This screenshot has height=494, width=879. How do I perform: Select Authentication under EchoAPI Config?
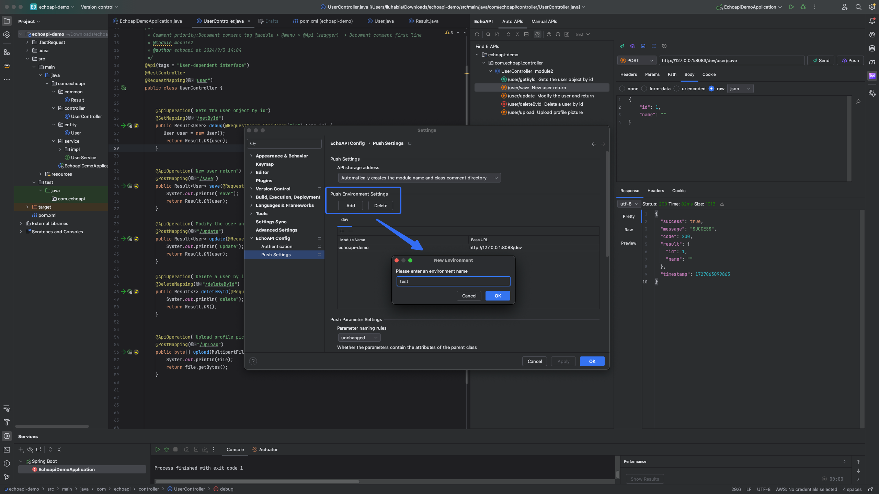pos(276,246)
